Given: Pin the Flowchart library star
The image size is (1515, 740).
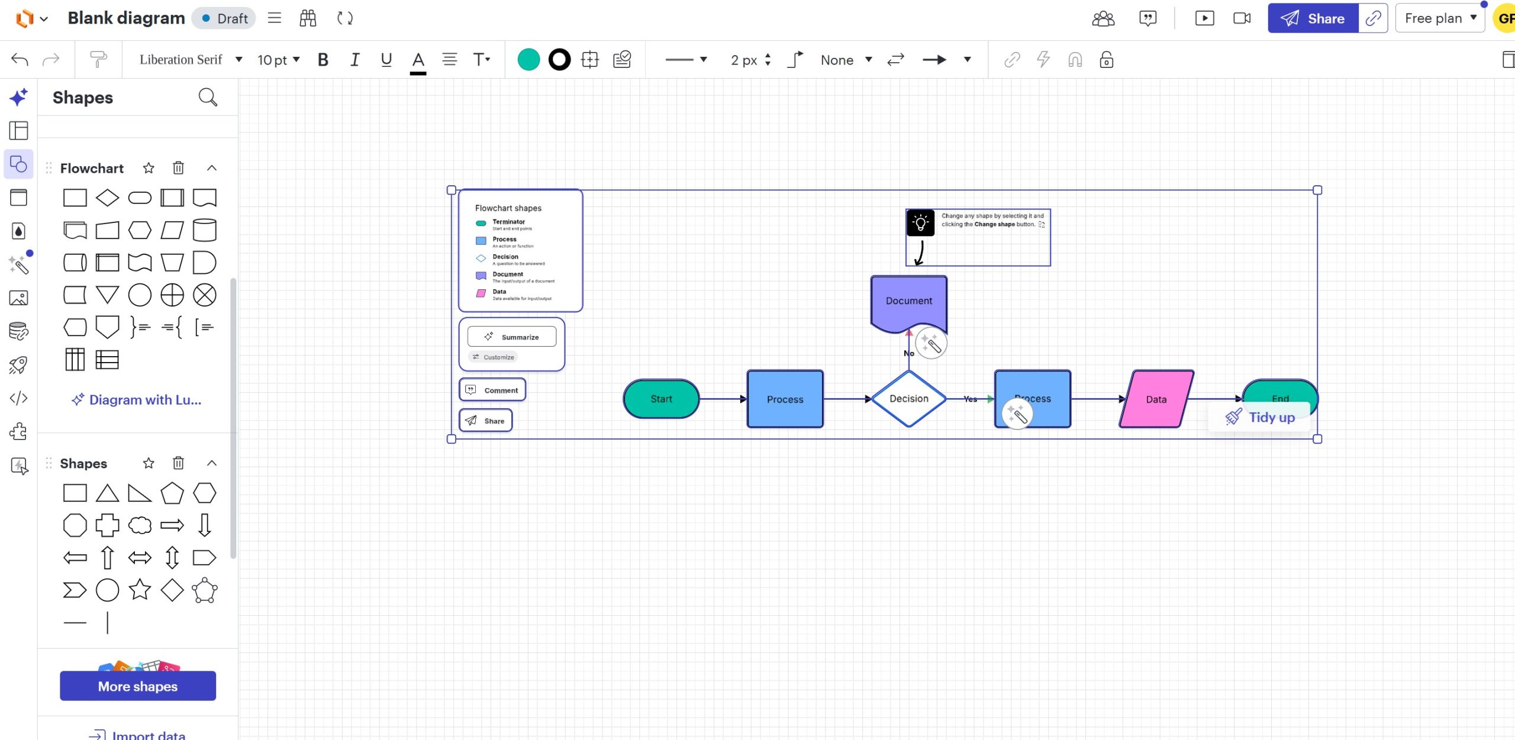Looking at the screenshot, I should [x=149, y=168].
